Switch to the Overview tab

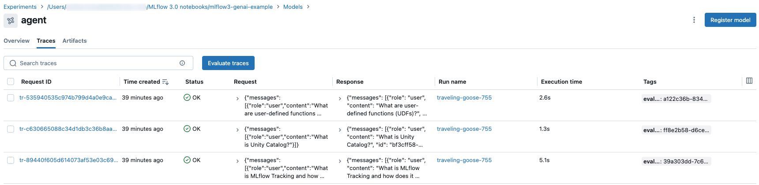17,41
